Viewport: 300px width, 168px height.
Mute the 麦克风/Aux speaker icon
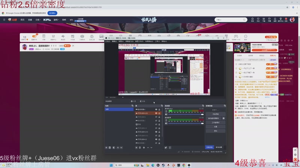[x=166, y=115]
